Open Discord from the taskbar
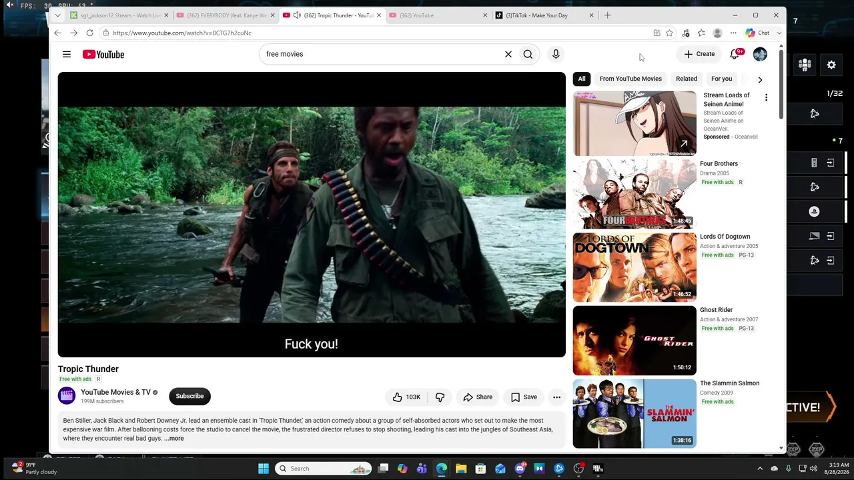854x480 pixels. coord(520,469)
